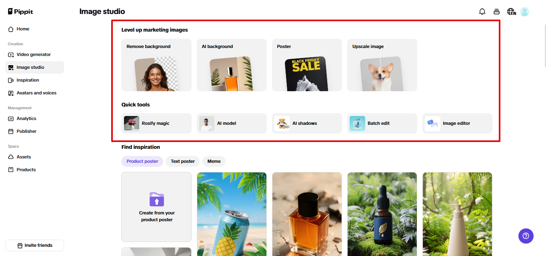Open the language globe EN icon
546x256 pixels.
(x=511, y=12)
